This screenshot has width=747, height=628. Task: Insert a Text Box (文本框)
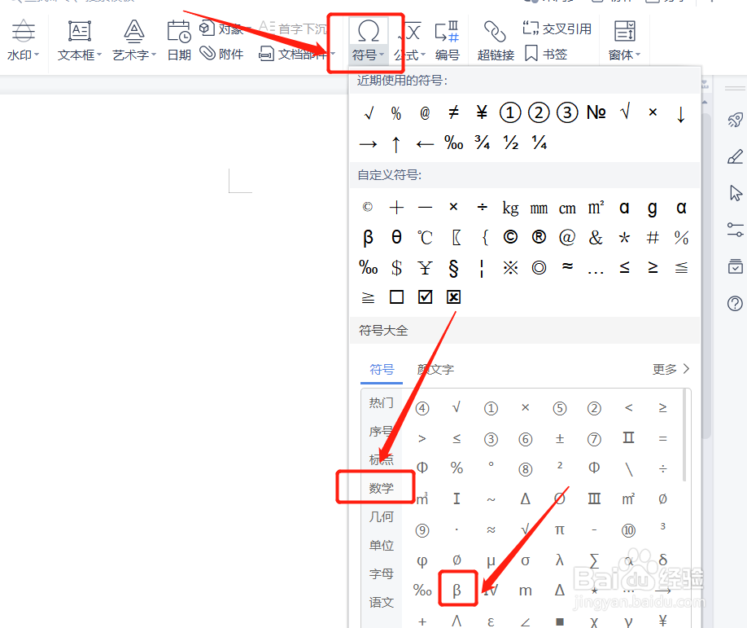pos(79,40)
